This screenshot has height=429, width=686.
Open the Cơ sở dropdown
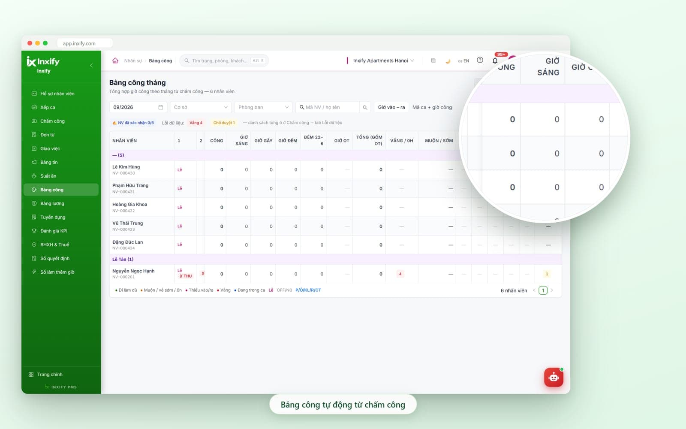tap(201, 107)
